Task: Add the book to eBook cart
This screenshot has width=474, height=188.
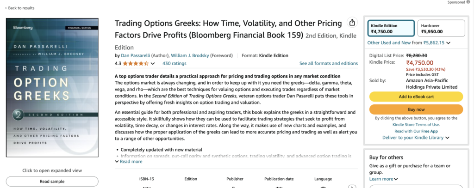Action: [416, 97]
